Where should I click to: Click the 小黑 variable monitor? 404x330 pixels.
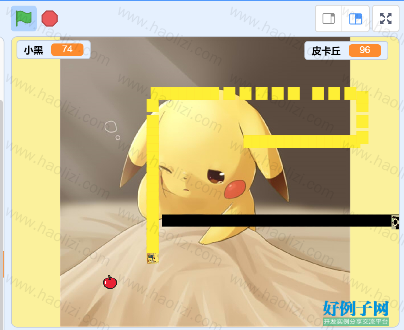point(54,49)
